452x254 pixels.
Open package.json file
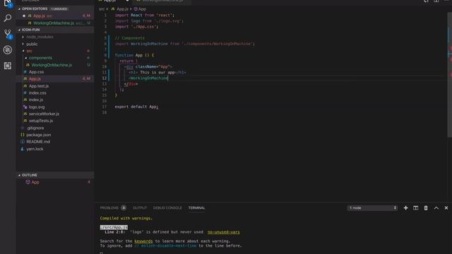click(38, 135)
